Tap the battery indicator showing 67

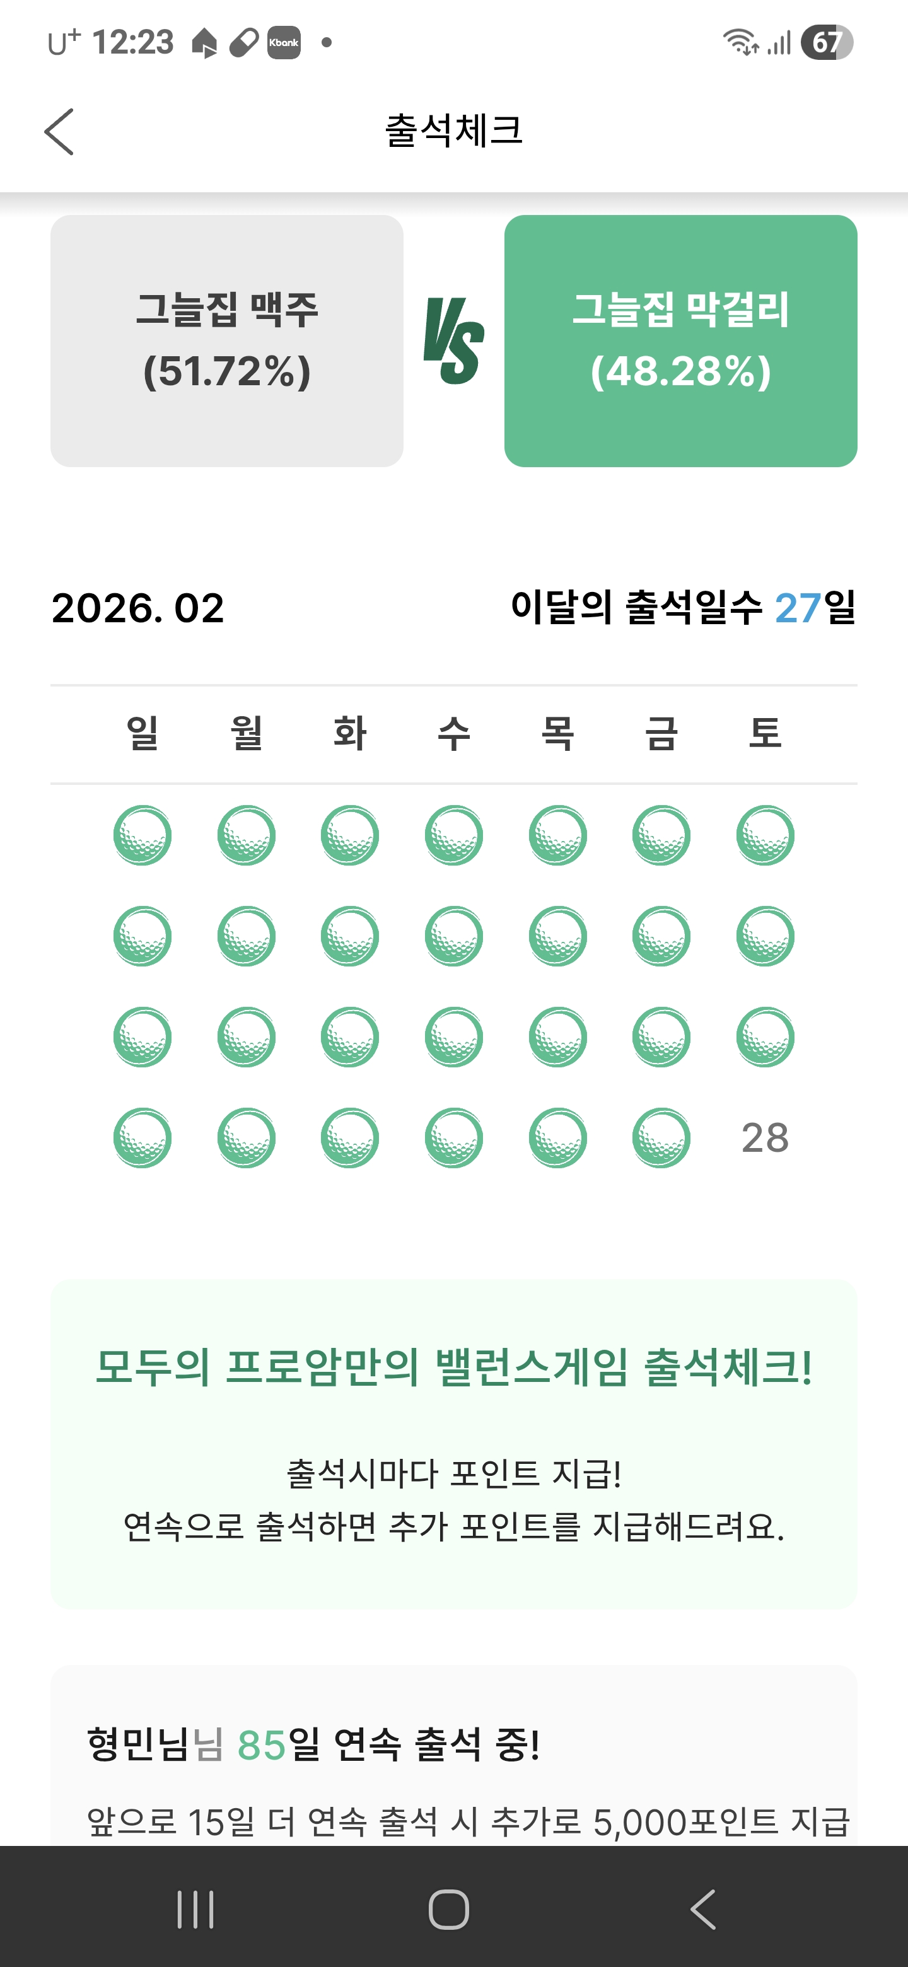point(826,43)
